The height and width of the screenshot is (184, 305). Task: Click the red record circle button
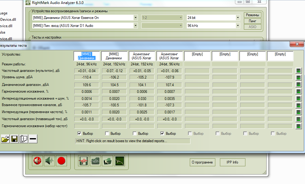tap(61, 161)
